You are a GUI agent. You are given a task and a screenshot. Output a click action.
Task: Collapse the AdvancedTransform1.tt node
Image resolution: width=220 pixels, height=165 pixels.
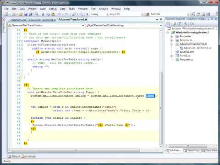click(x=171, y=44)
